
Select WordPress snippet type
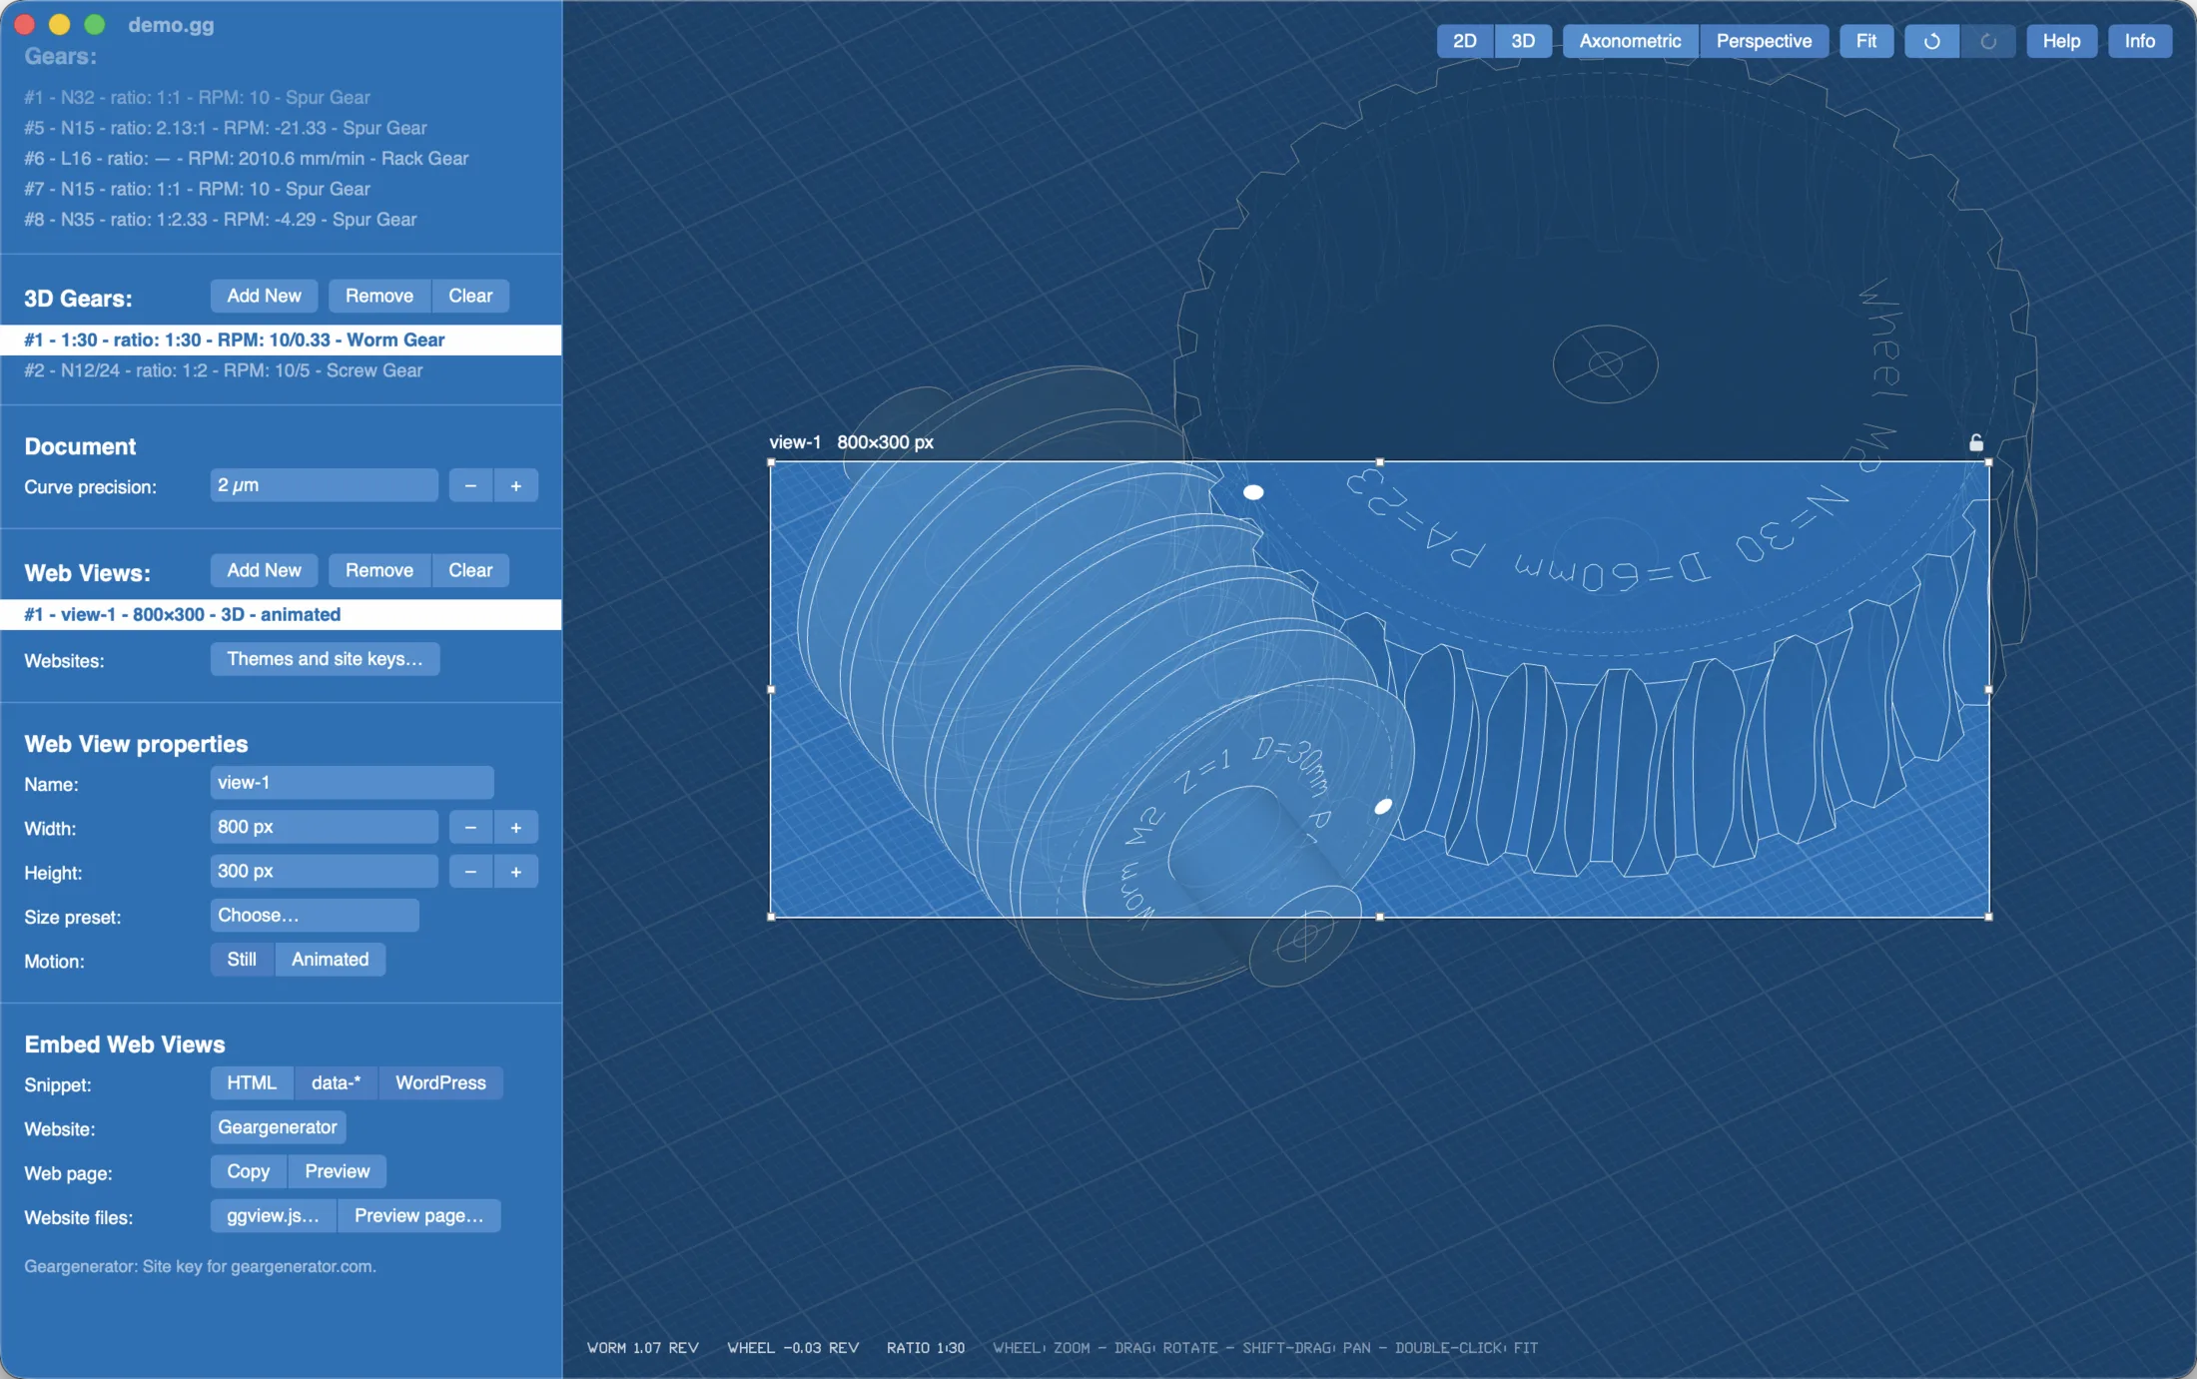[440, 1082]
